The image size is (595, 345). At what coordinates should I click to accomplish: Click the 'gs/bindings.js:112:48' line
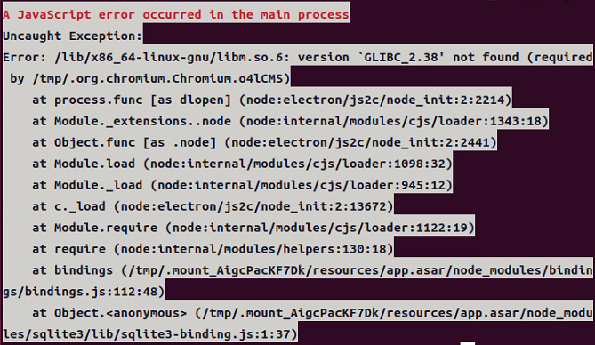coord(84,291)
